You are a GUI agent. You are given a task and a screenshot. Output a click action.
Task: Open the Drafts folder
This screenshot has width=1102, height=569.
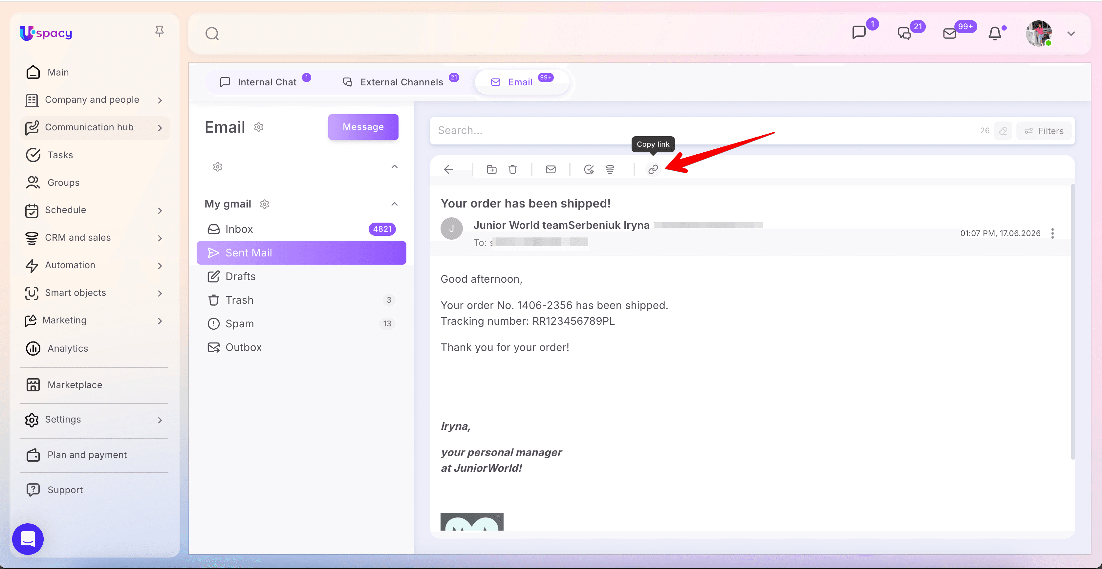coord(301,276)
